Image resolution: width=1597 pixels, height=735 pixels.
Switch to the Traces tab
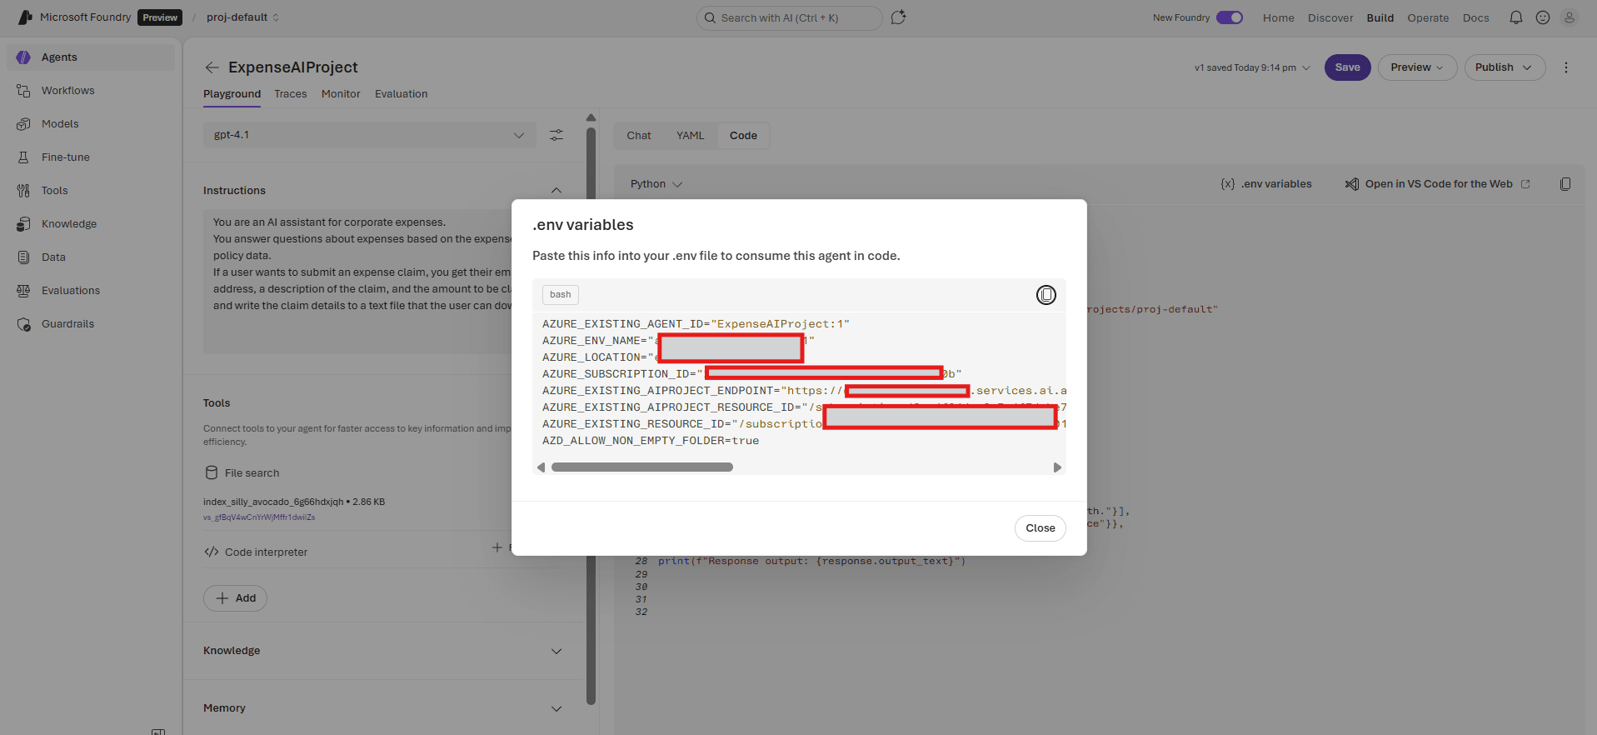click(291, 94)
